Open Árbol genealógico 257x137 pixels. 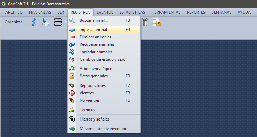click(x=104, y=69)
